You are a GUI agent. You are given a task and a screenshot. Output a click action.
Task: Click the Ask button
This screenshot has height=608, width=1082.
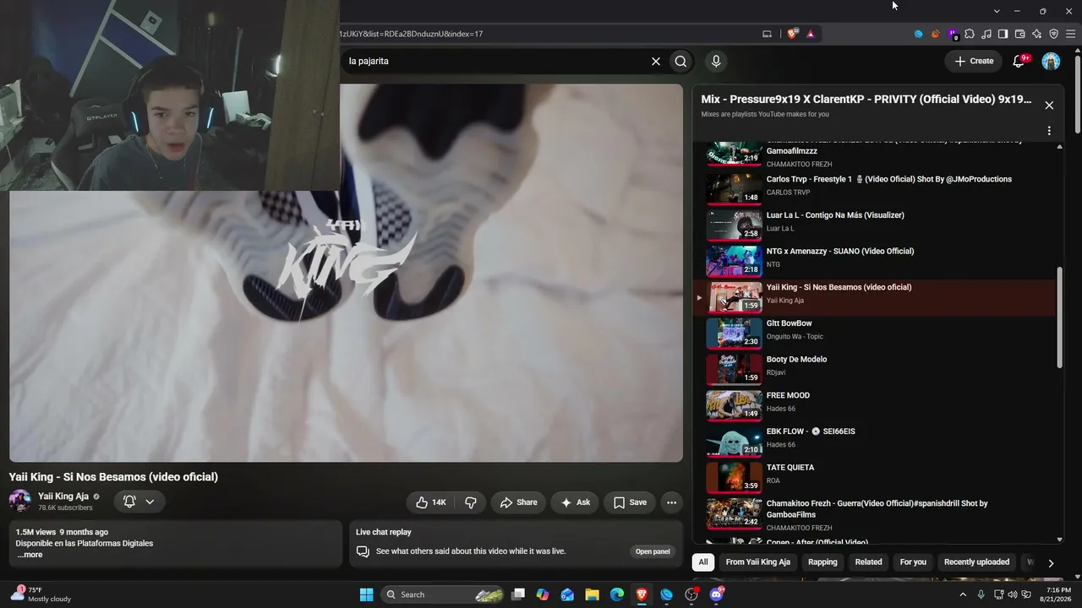coord(575,502)
